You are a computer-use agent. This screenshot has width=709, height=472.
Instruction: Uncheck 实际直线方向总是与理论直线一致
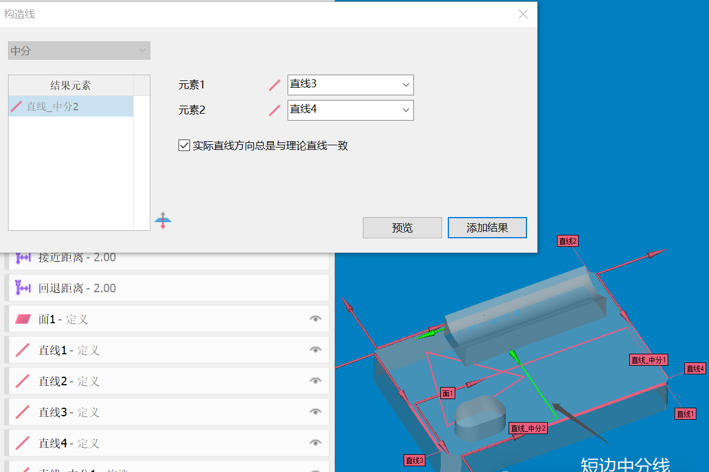tap(184, 145)
